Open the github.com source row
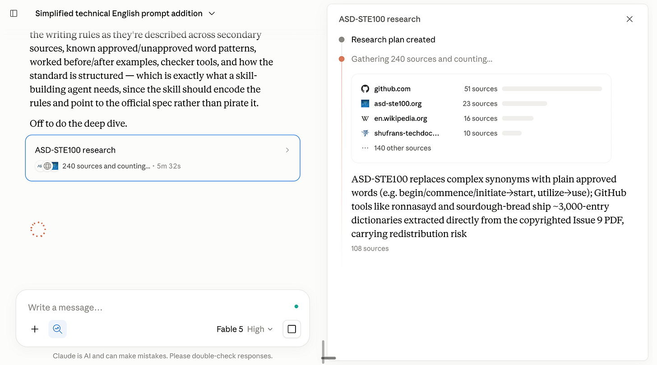 [481, 89]
